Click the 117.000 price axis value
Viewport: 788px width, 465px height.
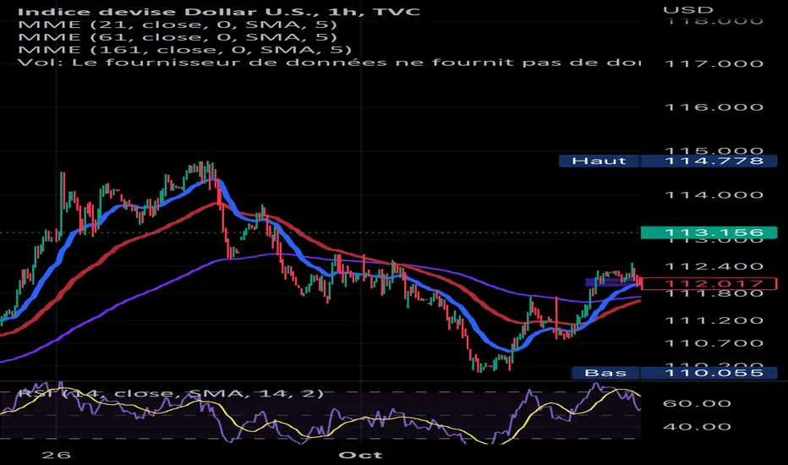tap(714, 63)
